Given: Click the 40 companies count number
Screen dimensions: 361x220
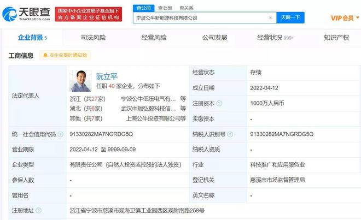Looking at the screenshot, I should (x=112, y=86).
